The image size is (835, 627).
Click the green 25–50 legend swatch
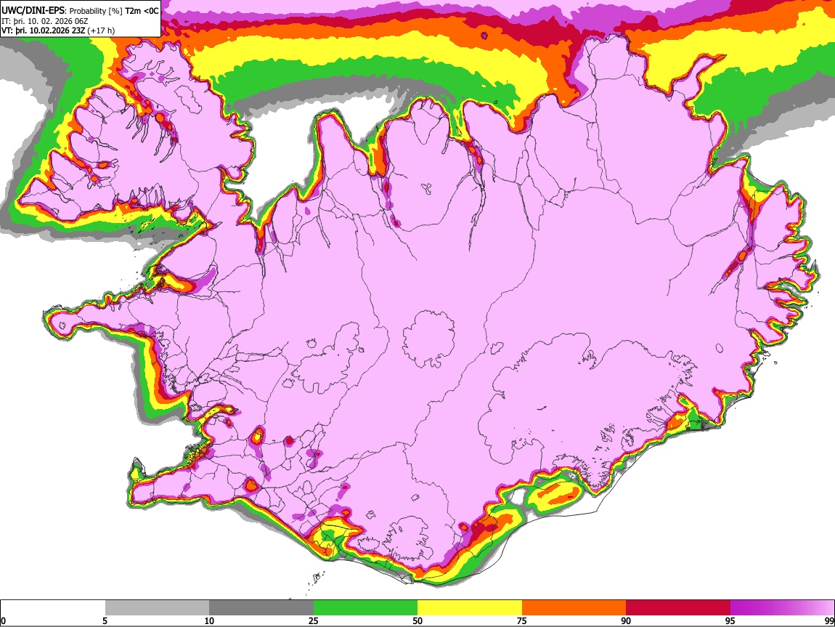(x=365, y=607)
